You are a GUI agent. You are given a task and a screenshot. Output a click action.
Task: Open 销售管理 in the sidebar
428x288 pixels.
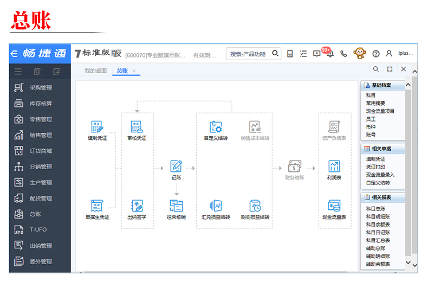coord(40,135)
